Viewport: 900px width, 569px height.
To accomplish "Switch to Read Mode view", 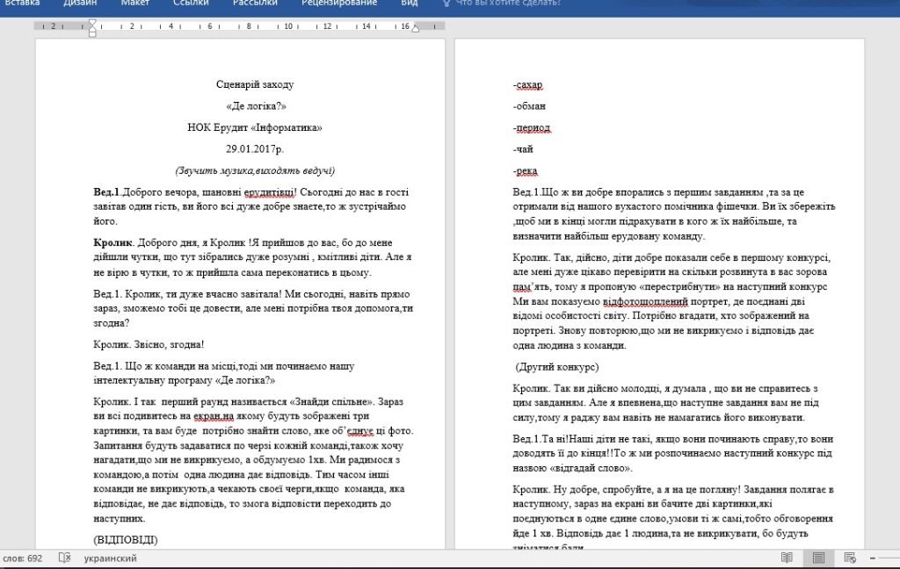I will 787,558.
